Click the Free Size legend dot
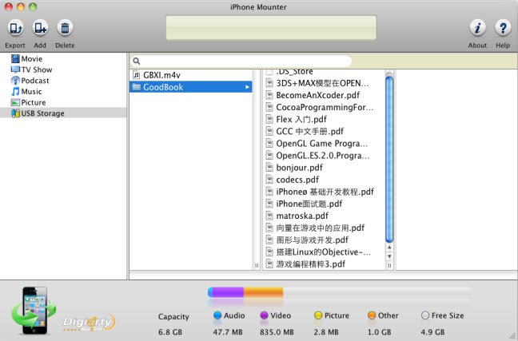Viewport: 518px width, 341px height. point(425,315)
